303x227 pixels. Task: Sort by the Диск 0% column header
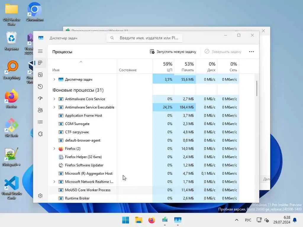pyautogui.click(x=207, y=66)
